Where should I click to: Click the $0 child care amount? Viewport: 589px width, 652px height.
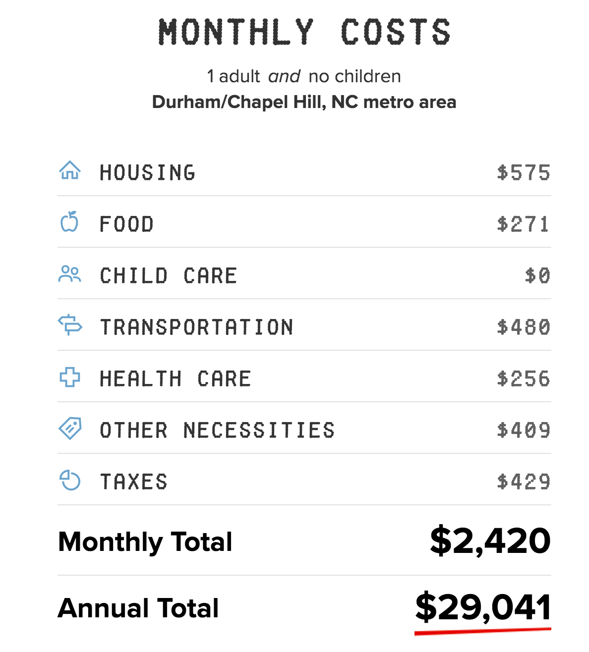[537, 276]
